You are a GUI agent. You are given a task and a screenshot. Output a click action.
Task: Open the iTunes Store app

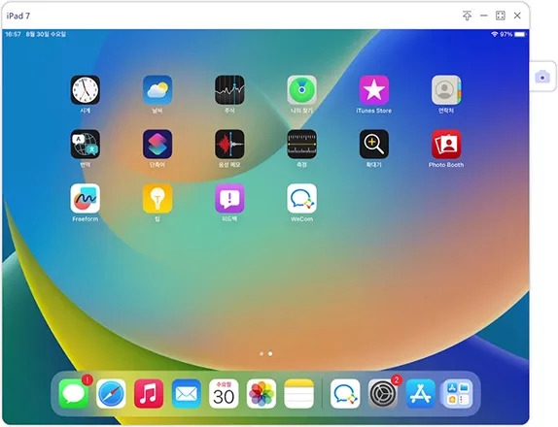pos(374,90)
